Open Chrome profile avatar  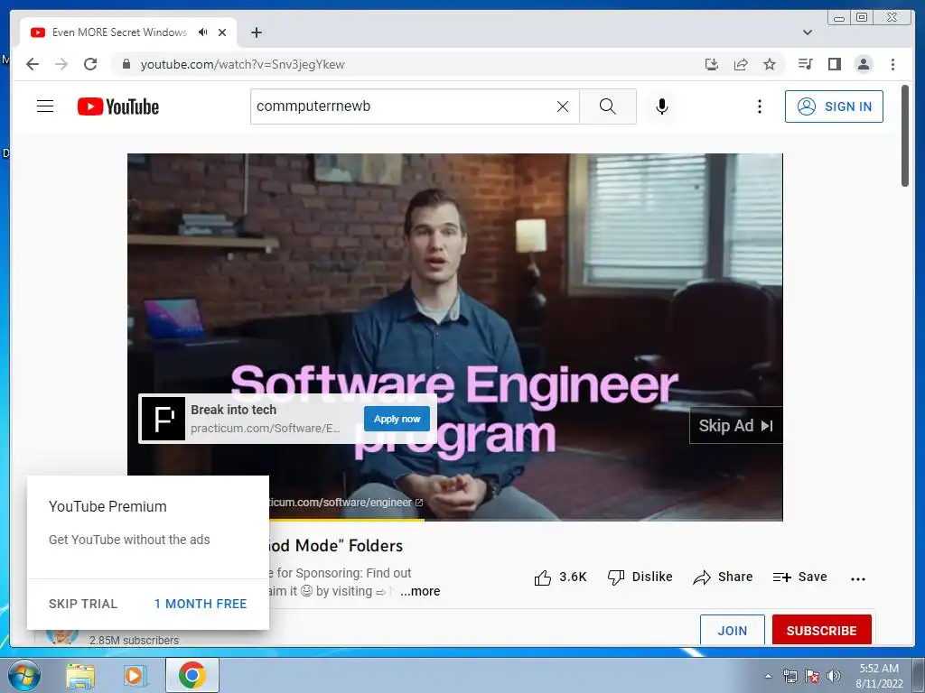click(863, 64)
